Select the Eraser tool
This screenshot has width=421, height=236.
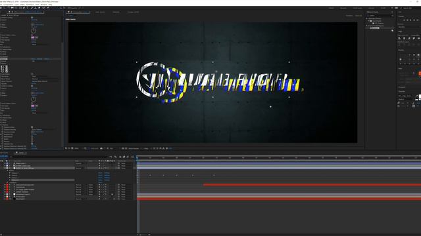[x=39, y=8]
